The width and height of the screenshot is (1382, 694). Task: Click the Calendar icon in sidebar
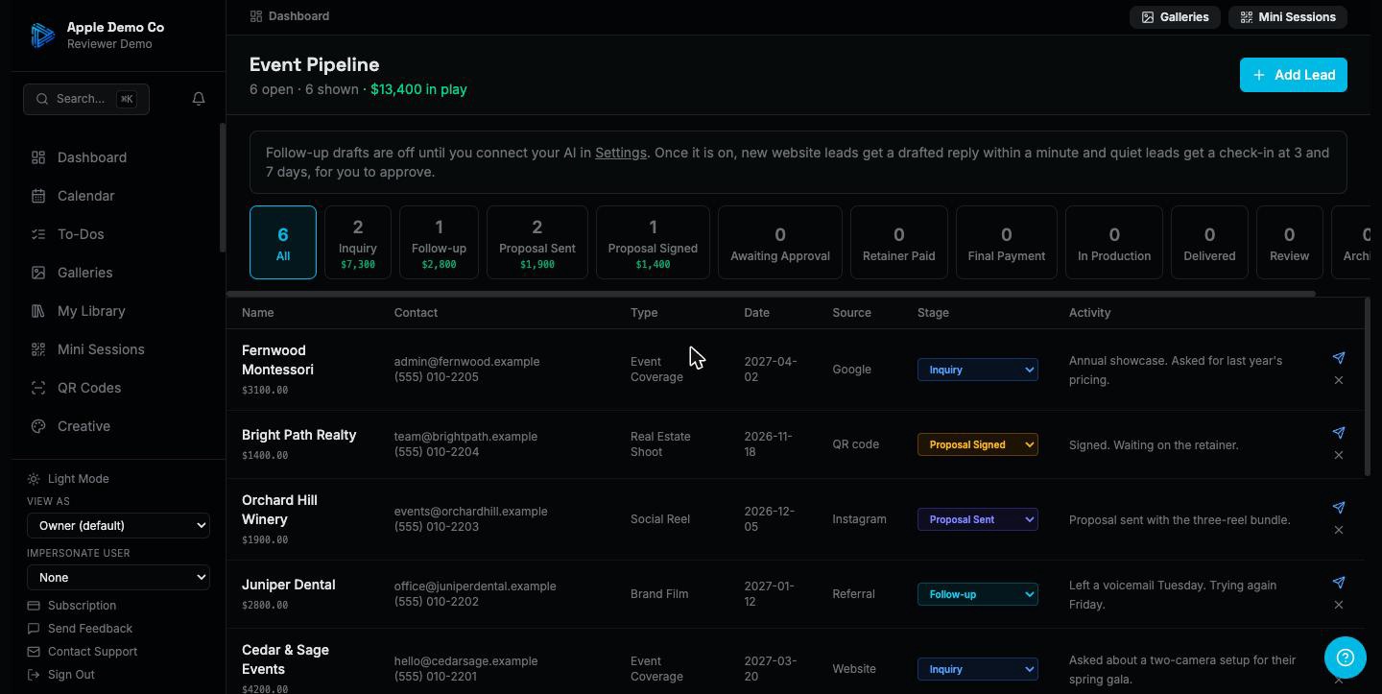(x=38, y=196)
